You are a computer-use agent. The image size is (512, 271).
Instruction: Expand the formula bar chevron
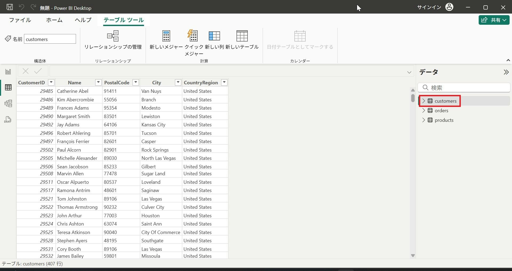point(409,72)
